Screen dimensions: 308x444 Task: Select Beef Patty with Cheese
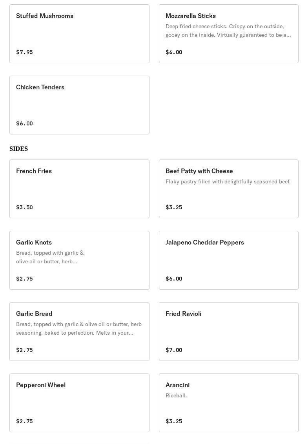[x=229, y=189]
